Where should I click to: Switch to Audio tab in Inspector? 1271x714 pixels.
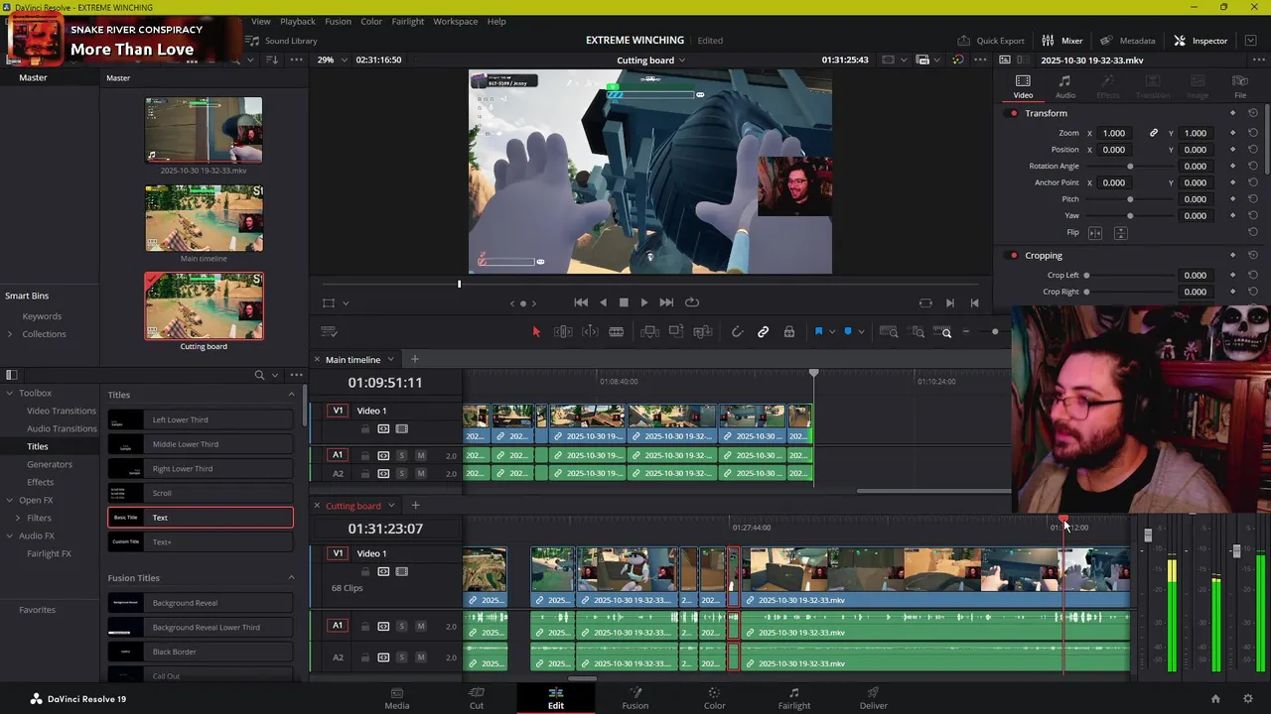(1064, 86)
